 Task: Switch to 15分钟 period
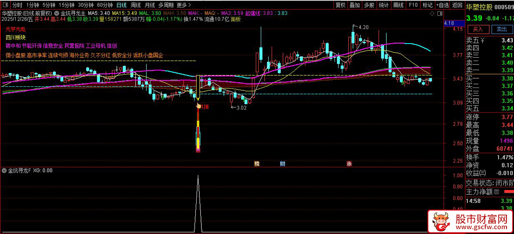pyautogui.click(x=66, y=5)
